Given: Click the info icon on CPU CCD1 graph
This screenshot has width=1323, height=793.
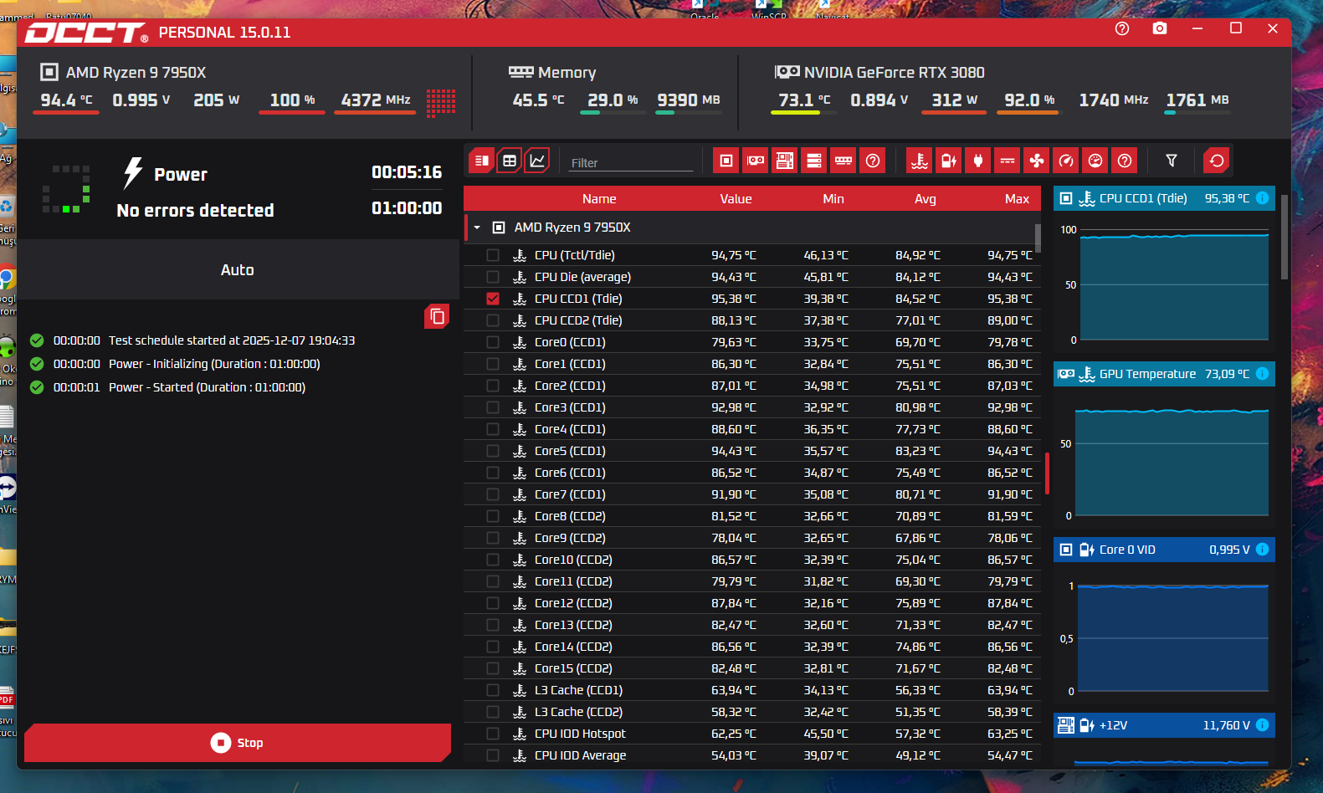Looking at the screenshot, I should pos(1263,198).
